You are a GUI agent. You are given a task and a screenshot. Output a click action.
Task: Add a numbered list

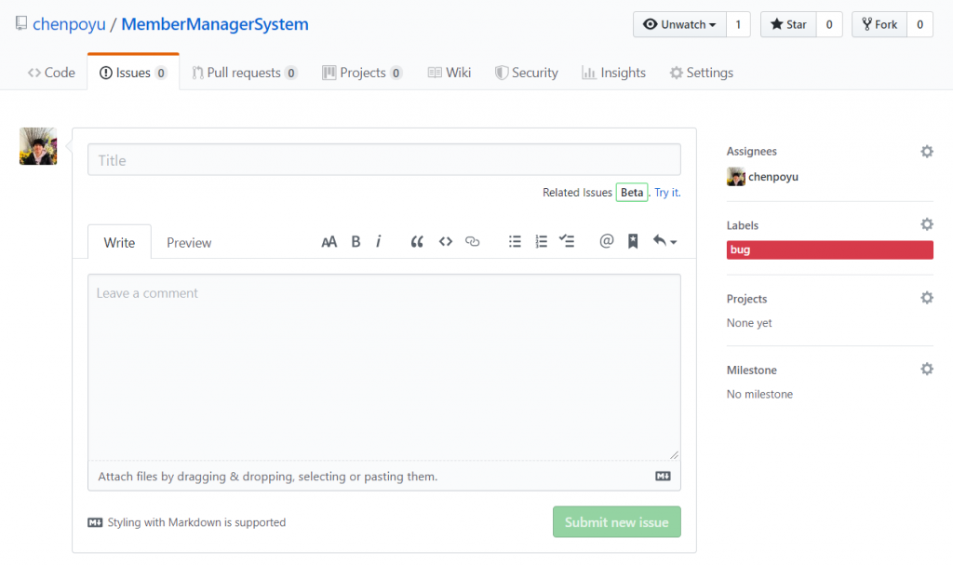[542, 242]
